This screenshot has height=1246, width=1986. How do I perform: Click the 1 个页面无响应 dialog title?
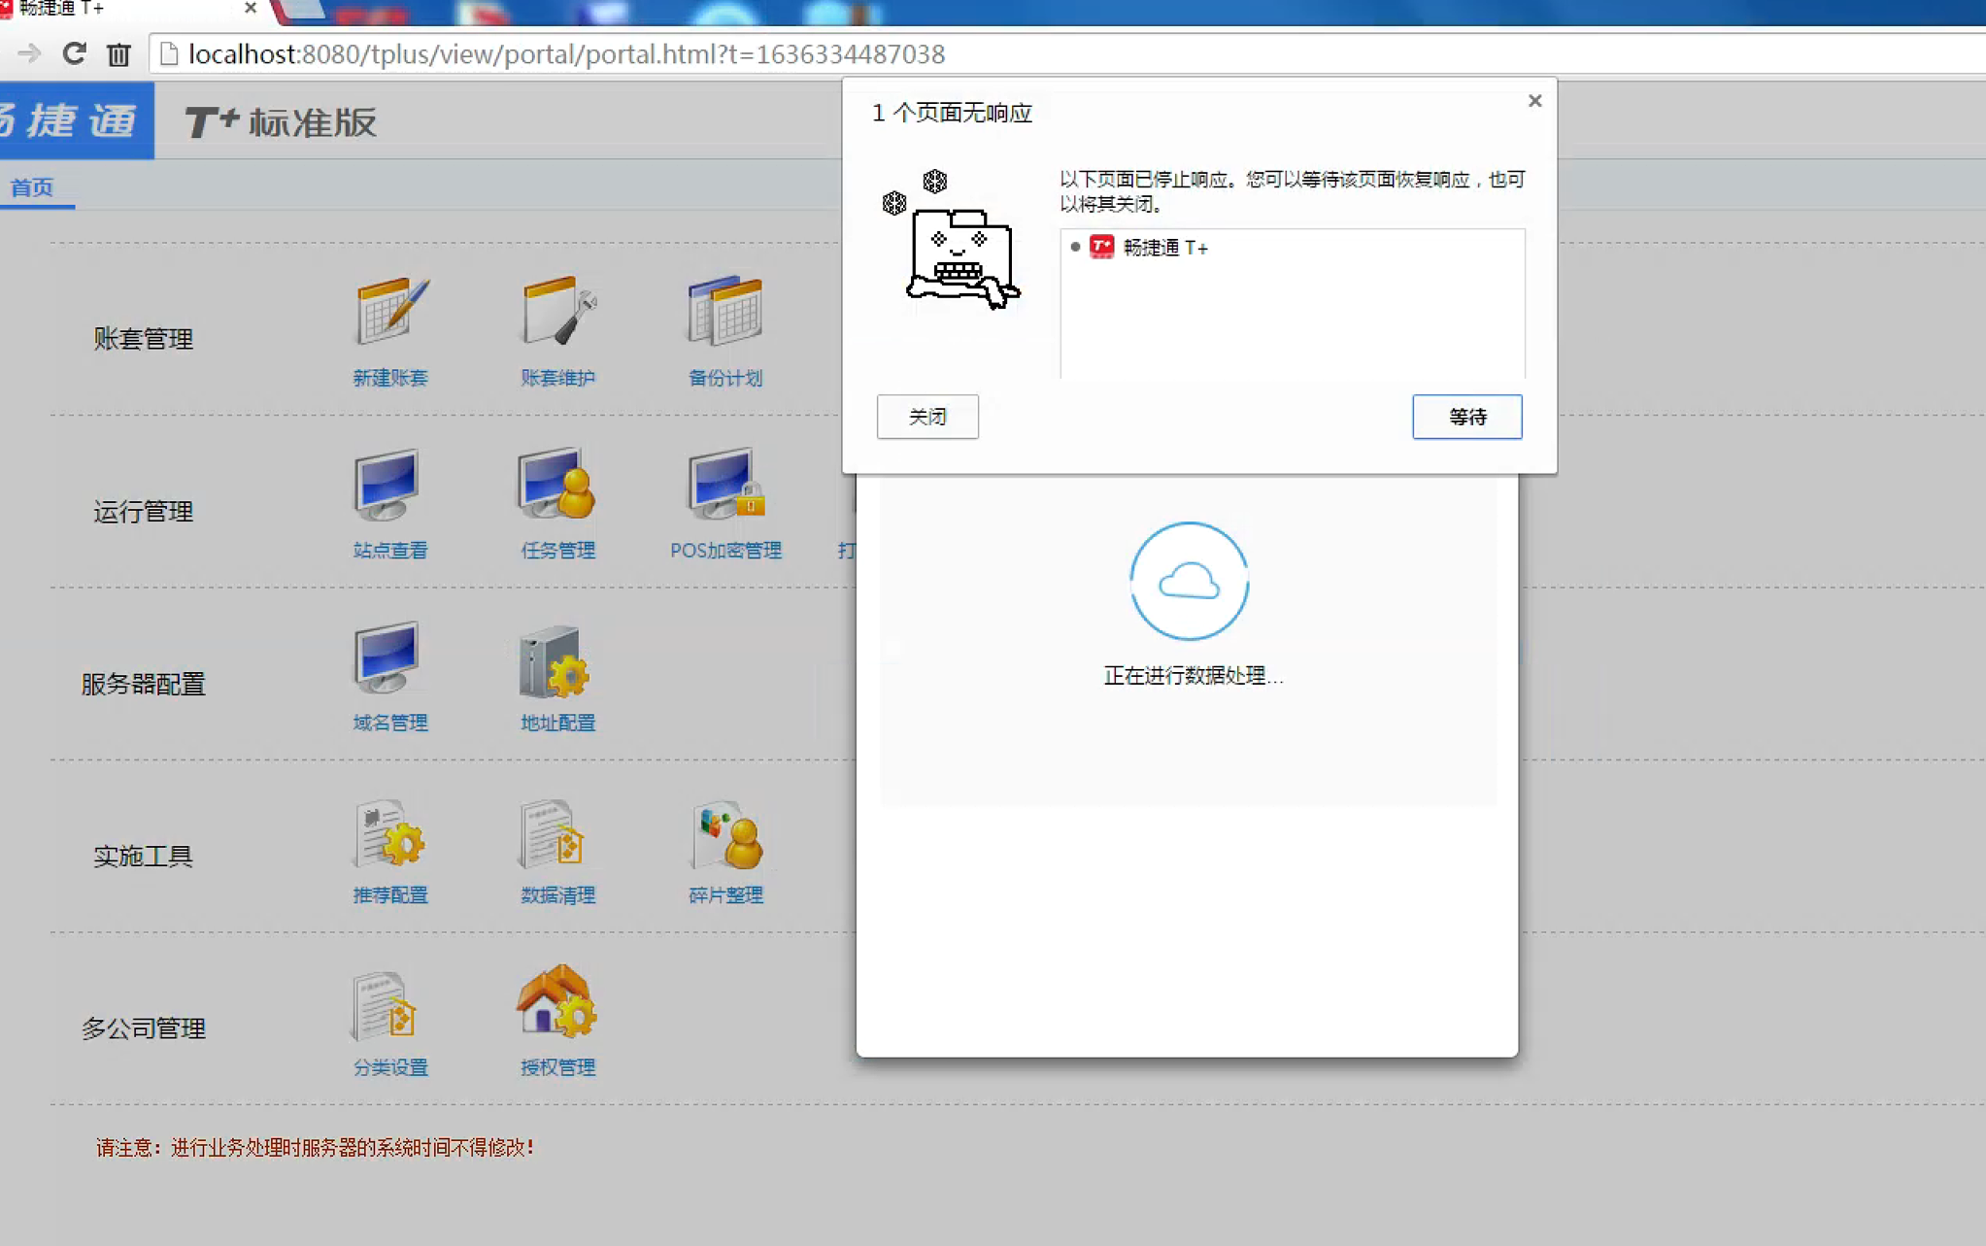[952, 113]
